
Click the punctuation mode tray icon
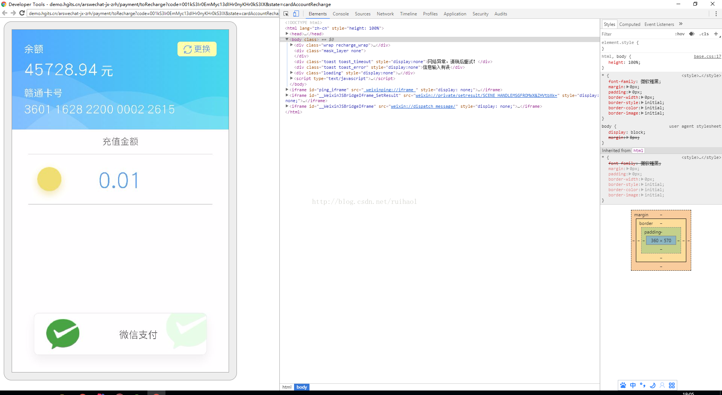[x=643, y=385]
